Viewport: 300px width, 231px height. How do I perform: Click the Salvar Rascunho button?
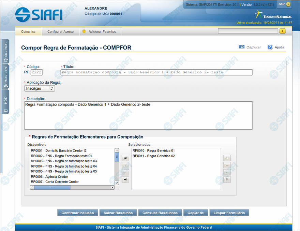(118, 213)
